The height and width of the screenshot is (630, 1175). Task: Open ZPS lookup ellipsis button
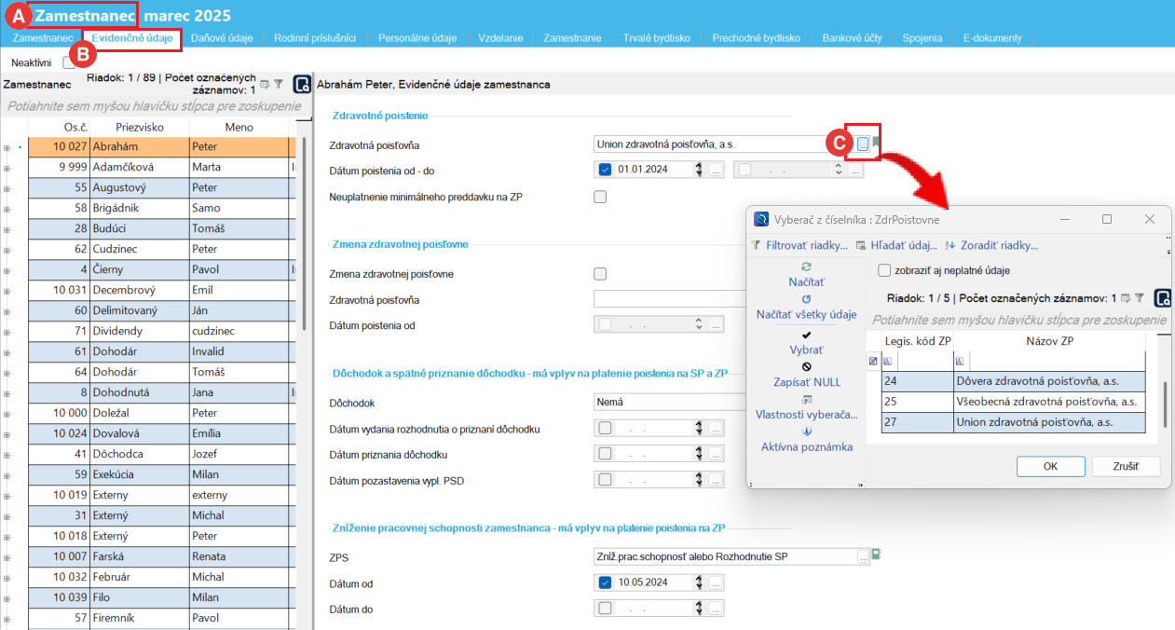[x=863, y=556]
